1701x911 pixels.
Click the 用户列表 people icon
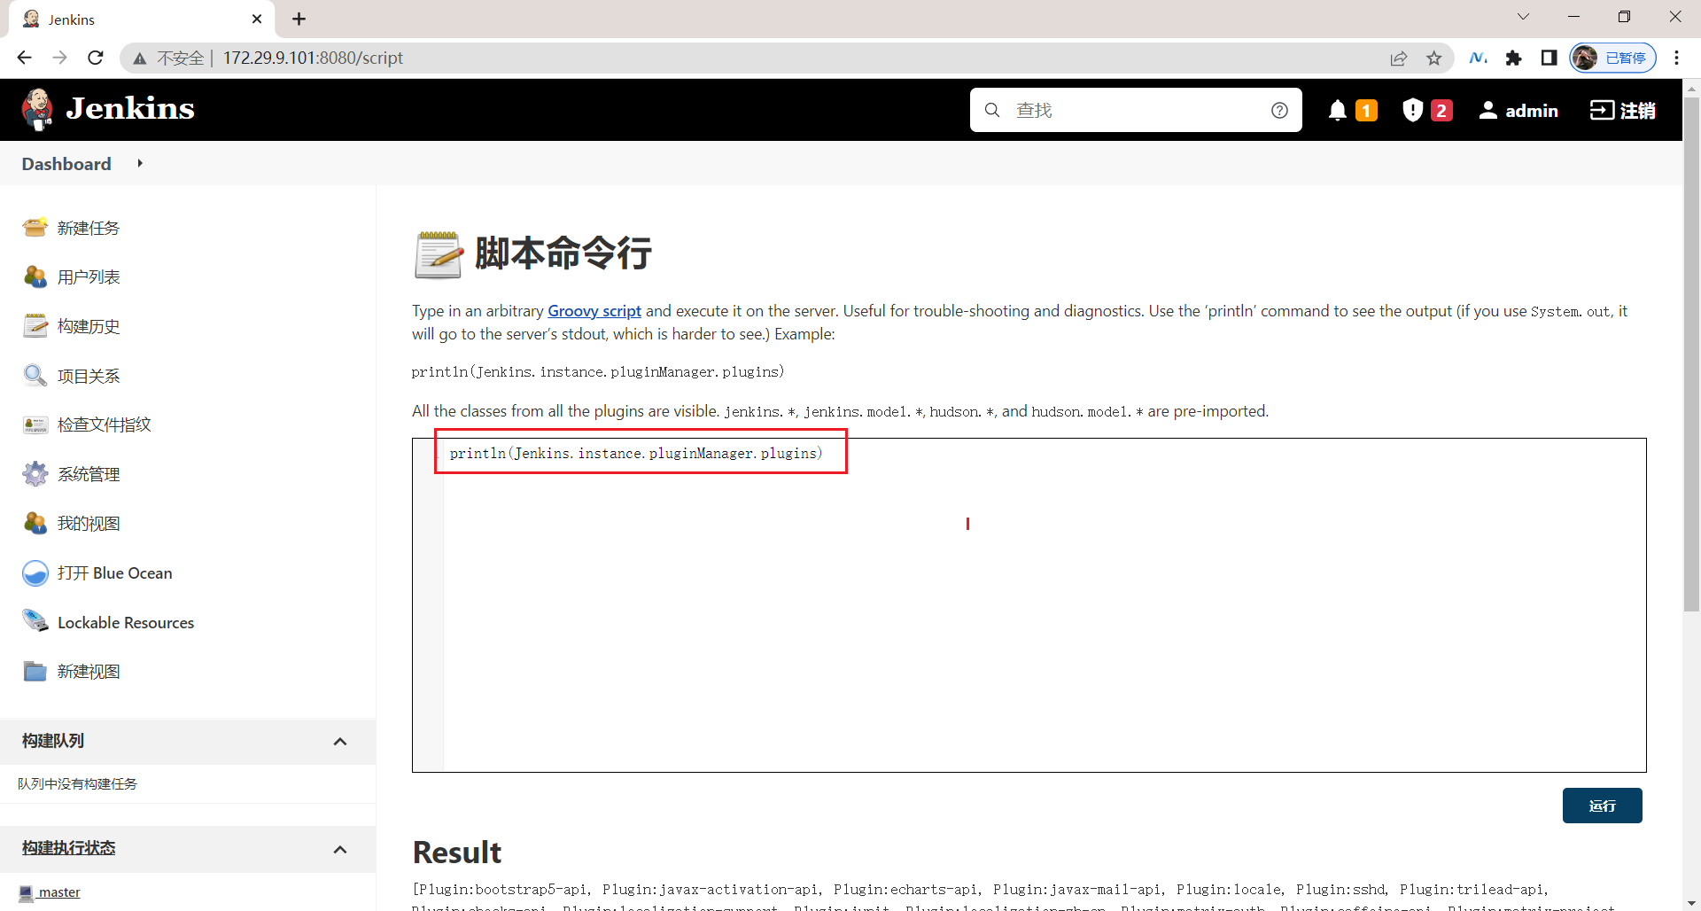point(35,276)
